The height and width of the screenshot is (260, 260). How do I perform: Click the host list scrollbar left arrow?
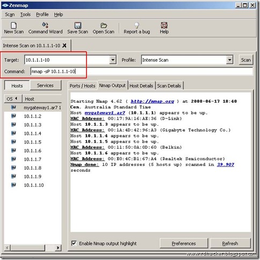pos(7,248)
